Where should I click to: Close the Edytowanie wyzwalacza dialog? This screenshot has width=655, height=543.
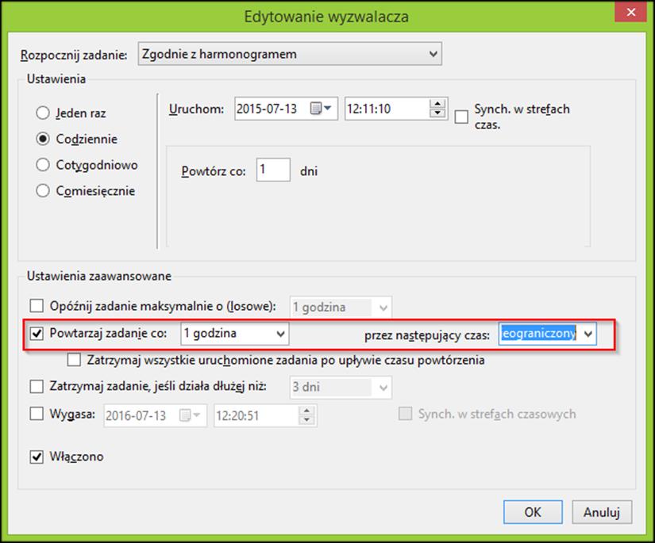[630, 12]
